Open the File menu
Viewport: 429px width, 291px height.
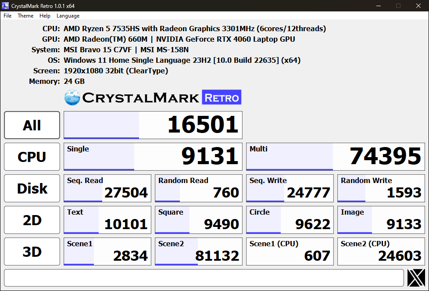7,16
